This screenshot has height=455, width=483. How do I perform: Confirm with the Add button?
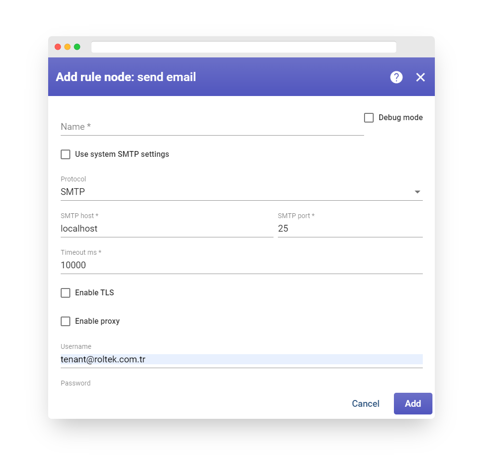(x=413, y=404)
